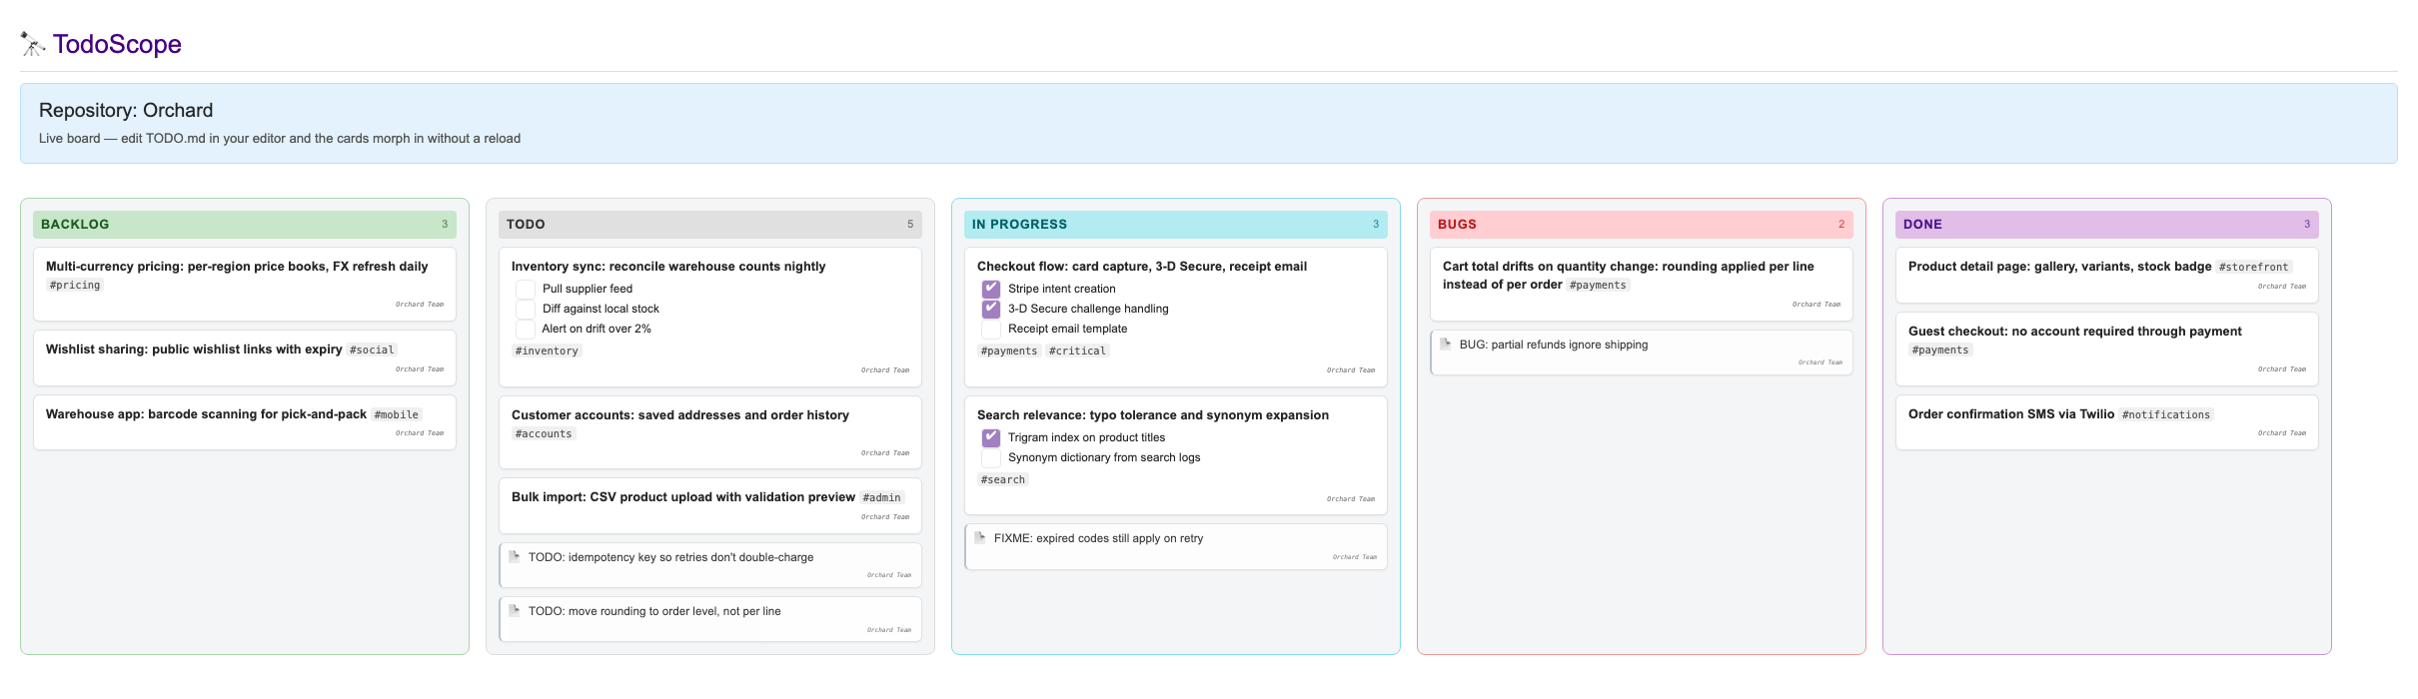The width and height of the screenshot is (2418, 699).
Task: Click the BUGS column header
Action: pos(1642,225)
